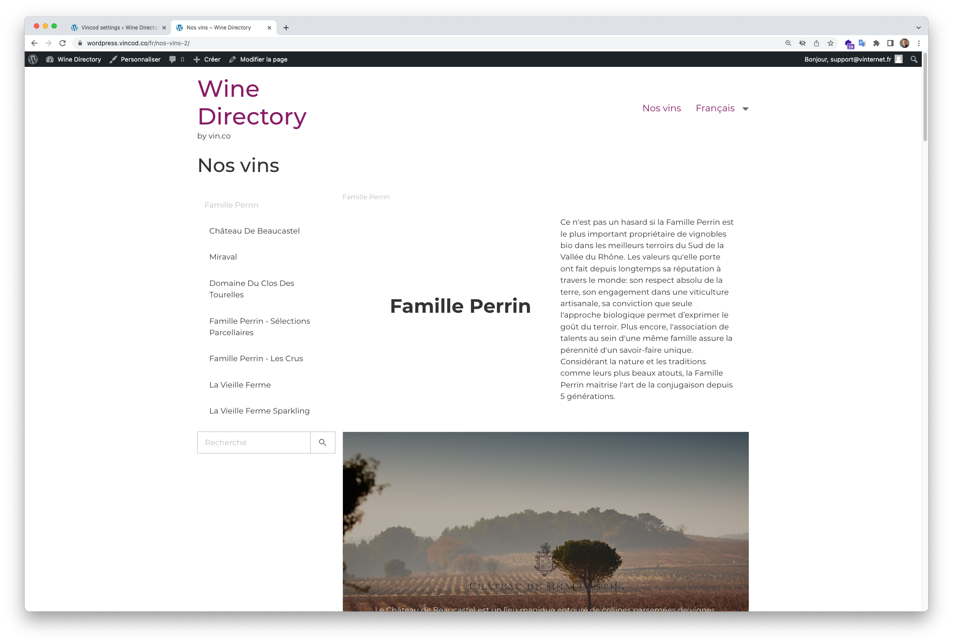Bookmark this page with the star icon
The image size is (953, 644).
831,43
